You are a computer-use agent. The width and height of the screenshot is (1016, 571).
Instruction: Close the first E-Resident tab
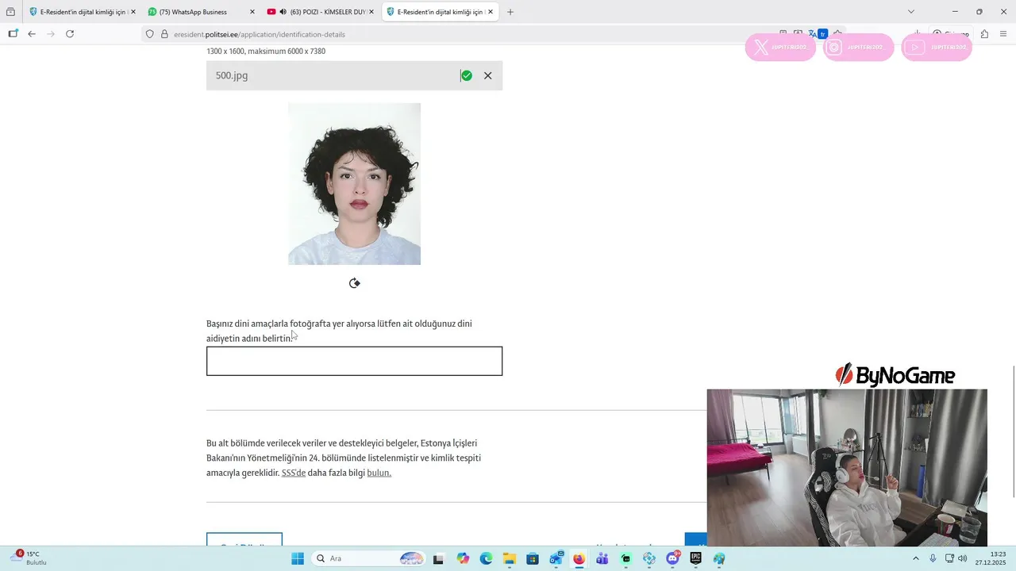[133, 12]
